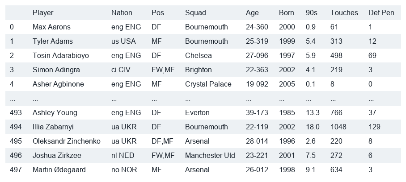
Task: Click the Manchester Utd squad cell
Action: pyautogui.click(x=210, y=155)
